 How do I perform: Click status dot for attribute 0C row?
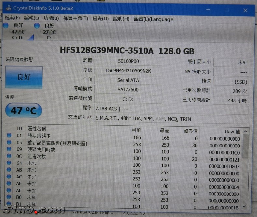(9, 156)
